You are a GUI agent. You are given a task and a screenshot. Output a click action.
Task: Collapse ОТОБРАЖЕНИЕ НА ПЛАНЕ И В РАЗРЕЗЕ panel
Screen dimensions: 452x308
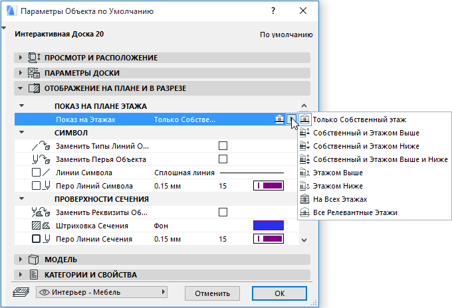tap(20, 88)
